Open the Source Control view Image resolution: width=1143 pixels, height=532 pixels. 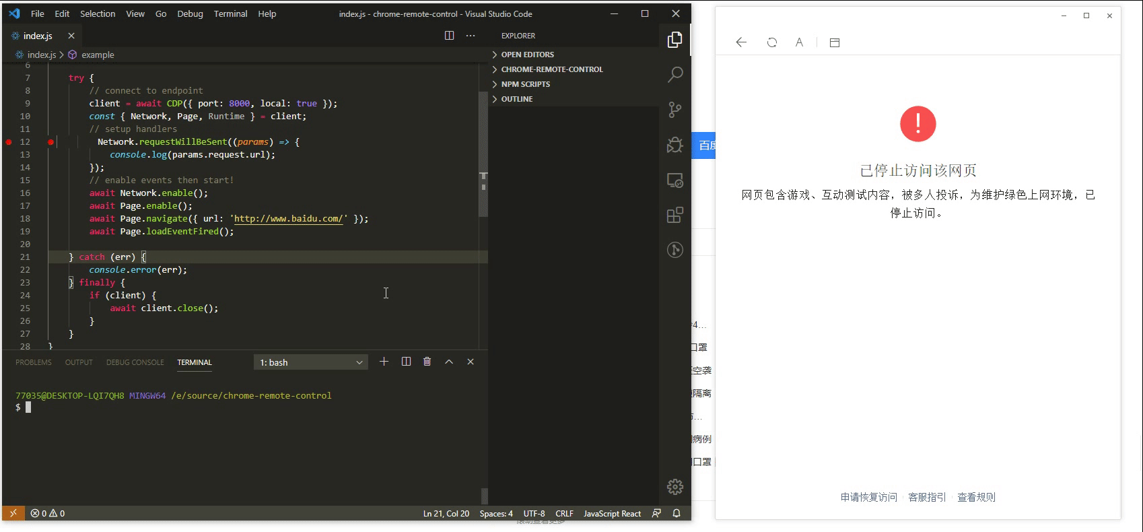point(674,110)
